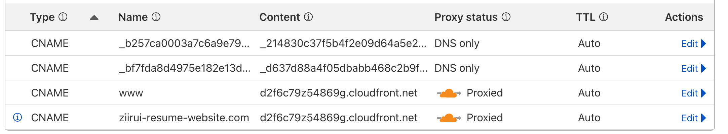Click the Name column header
The image size is (728, 134).
coord(133,17)
